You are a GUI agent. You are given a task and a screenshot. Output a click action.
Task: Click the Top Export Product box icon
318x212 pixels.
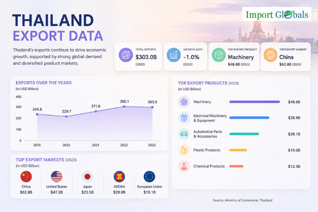point(219,55)
